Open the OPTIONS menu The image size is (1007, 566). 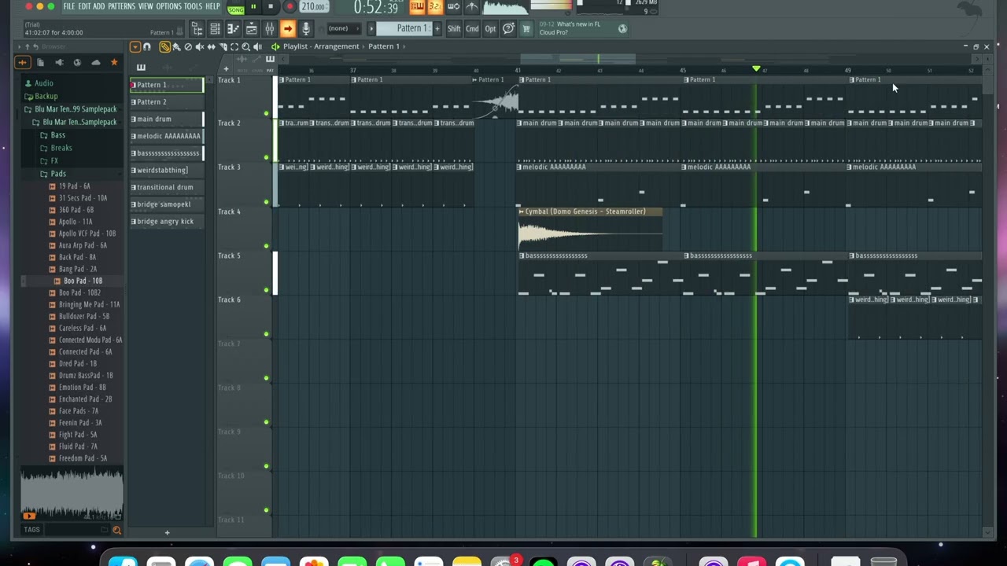tap(168, 6)
